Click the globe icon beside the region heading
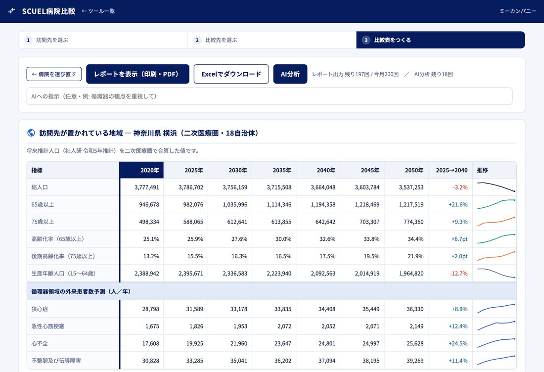Viewport: 544px width, 372px height. pos(31,133)
